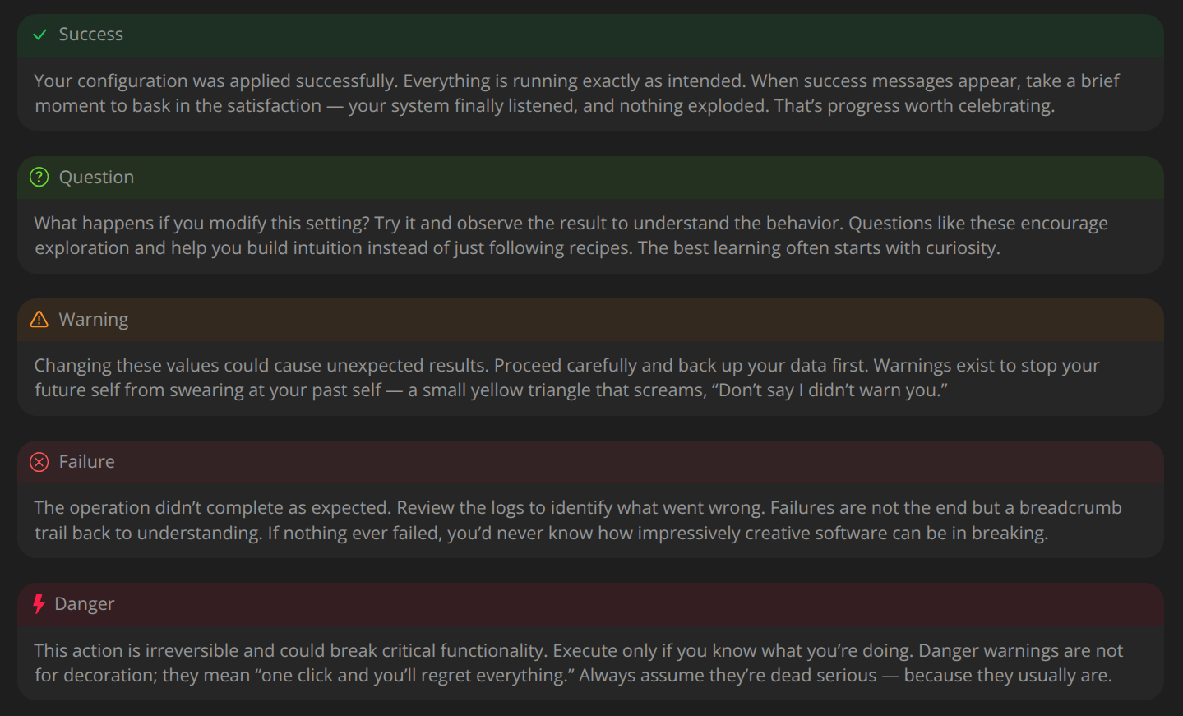Click the Danger callout title
This screenshot has height=716, width=1183.
tap(84, 604)
